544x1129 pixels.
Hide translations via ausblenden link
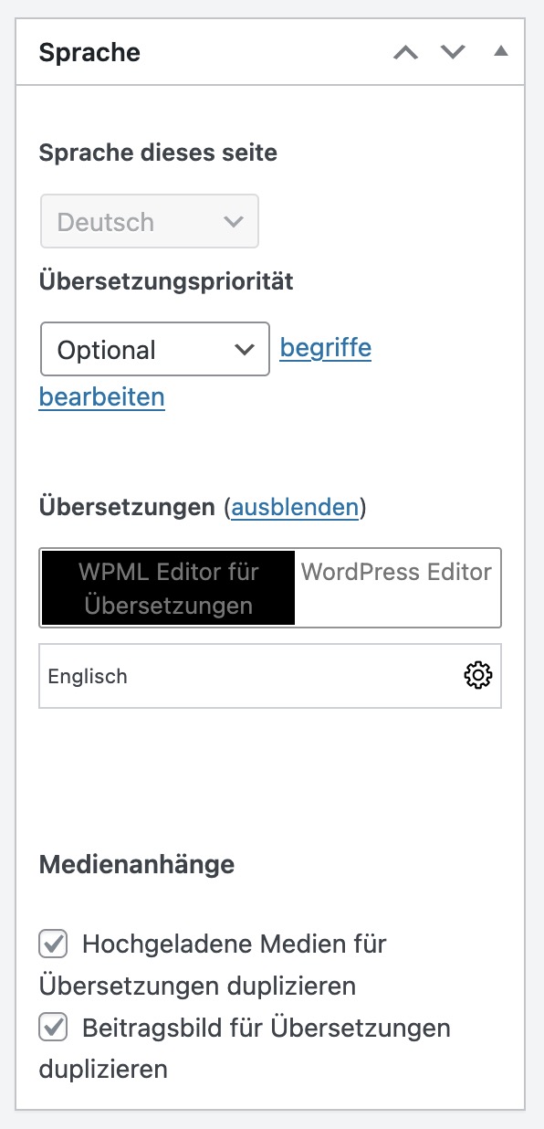295,508
